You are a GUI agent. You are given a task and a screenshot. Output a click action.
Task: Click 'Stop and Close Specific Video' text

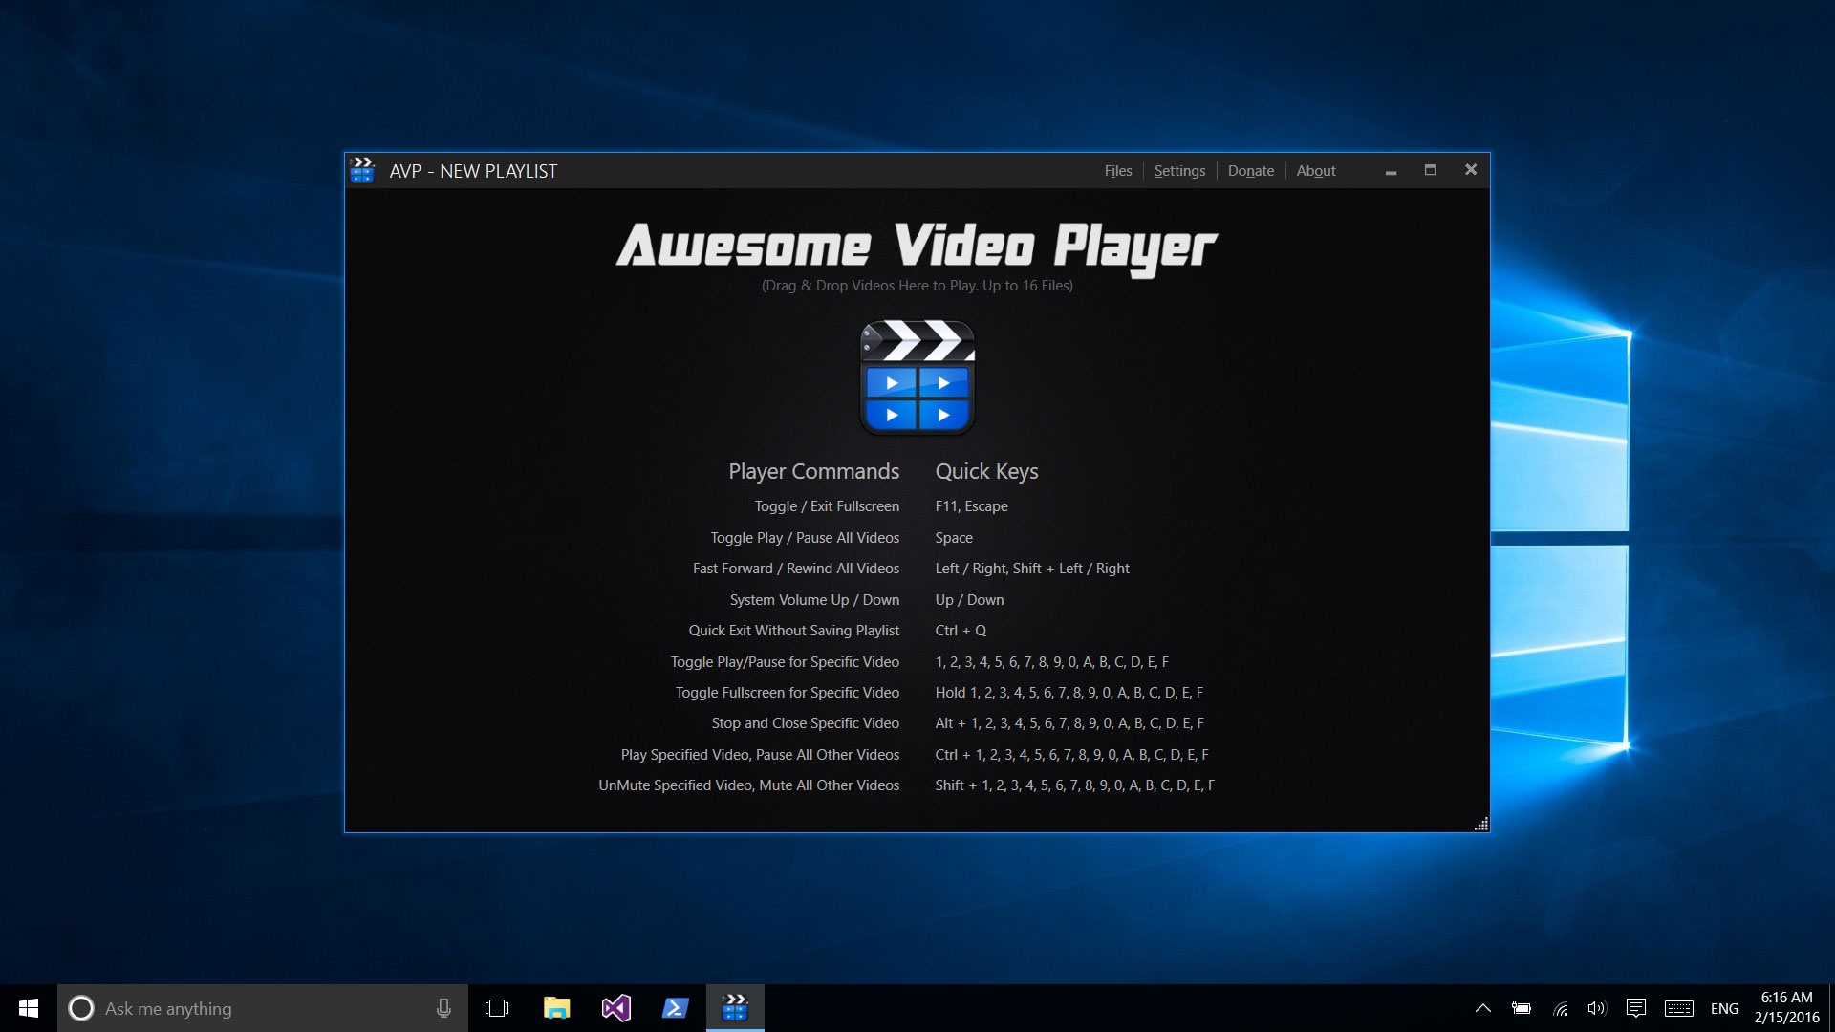point(805,723)
